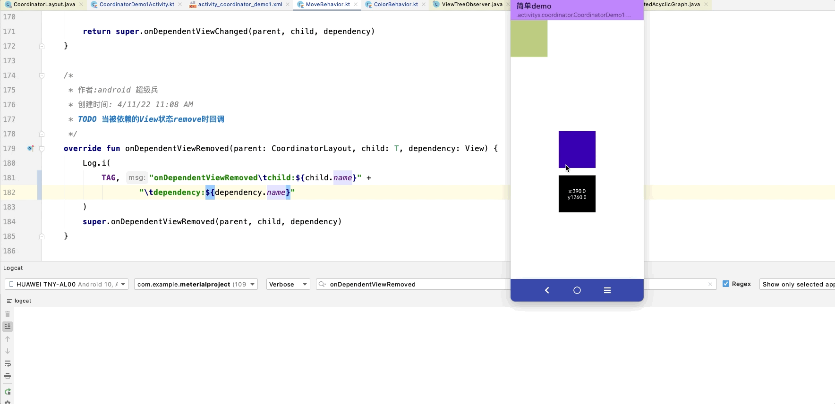Clear logcat with the trash icon
The image size is (835, 404).
click(8, 314)
